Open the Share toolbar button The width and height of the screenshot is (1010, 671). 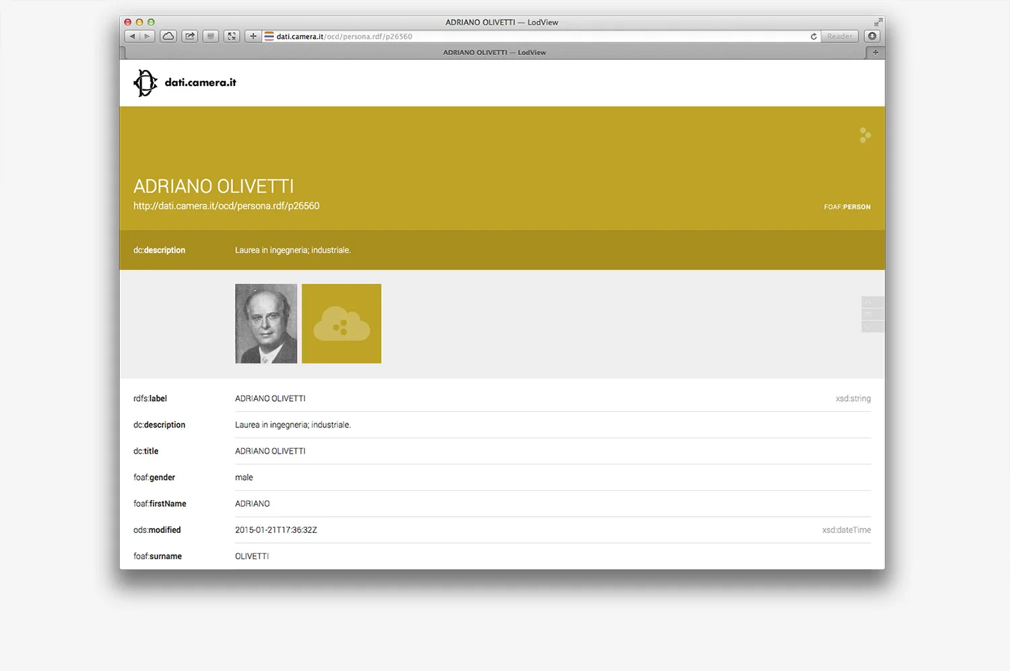coord(190,36)
